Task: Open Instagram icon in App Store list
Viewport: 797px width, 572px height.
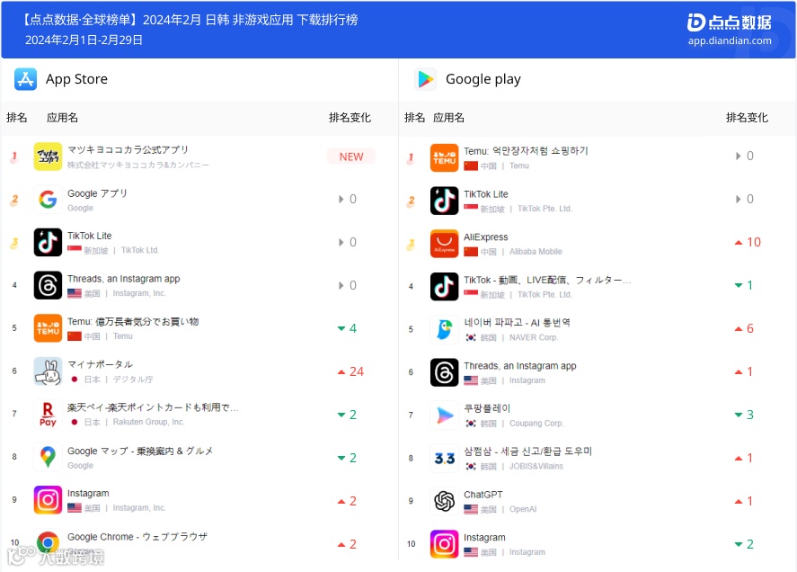Action: (48, 500)
